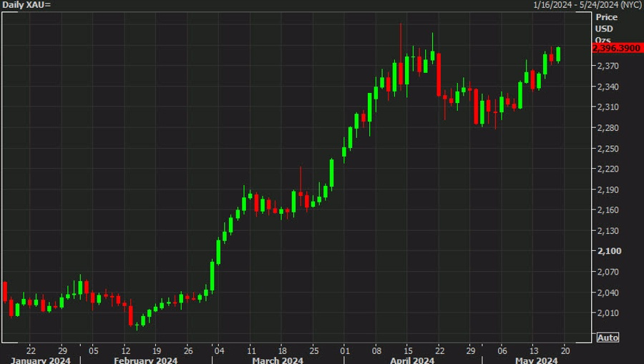Screen dimensions: 644x364
Task: Click the USD currency label
Action: pyautogui.click(x=604, y=29)
